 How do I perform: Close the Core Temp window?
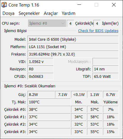(114, 5)
